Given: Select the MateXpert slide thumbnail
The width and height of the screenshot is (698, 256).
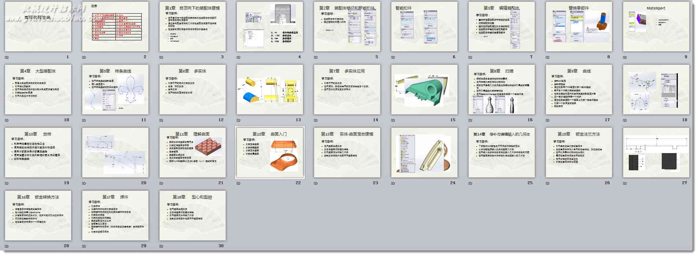Looking at the screenshot, I should (656, 26).
